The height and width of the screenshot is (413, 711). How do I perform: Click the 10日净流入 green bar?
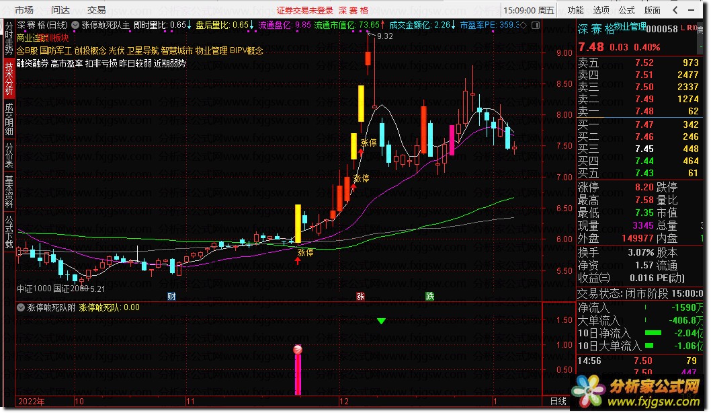coord(653,333)
